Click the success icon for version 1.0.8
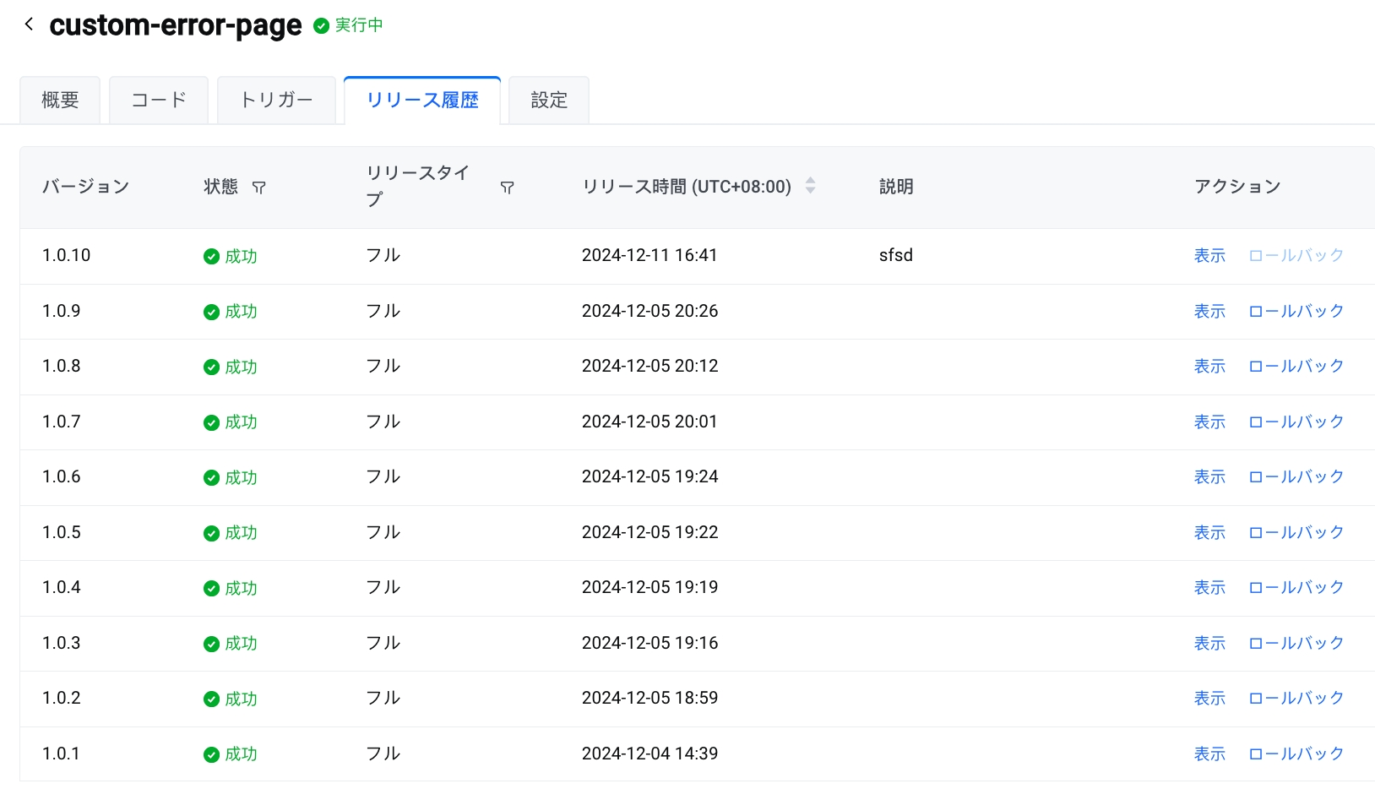Viewport: 1375px width, 789px height. pyautogui.click(x=211, y=367)
